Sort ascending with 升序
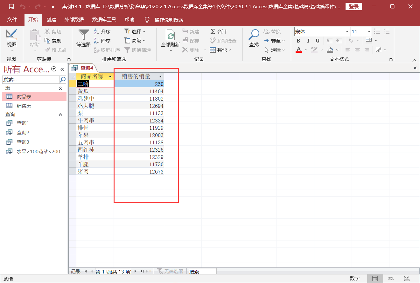 pos(102,31)
